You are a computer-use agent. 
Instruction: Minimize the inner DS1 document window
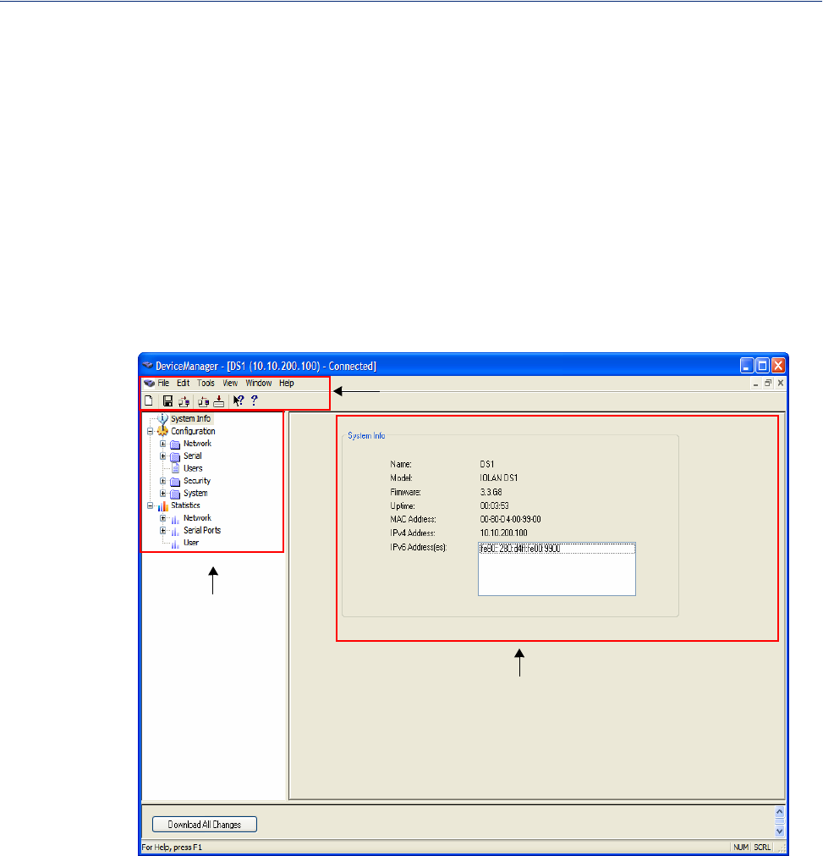pos(755,384)
